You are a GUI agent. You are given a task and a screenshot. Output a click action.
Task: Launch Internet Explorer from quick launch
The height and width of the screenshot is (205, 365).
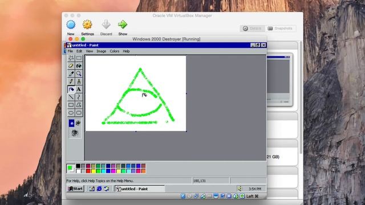click(x=99, y=188)
